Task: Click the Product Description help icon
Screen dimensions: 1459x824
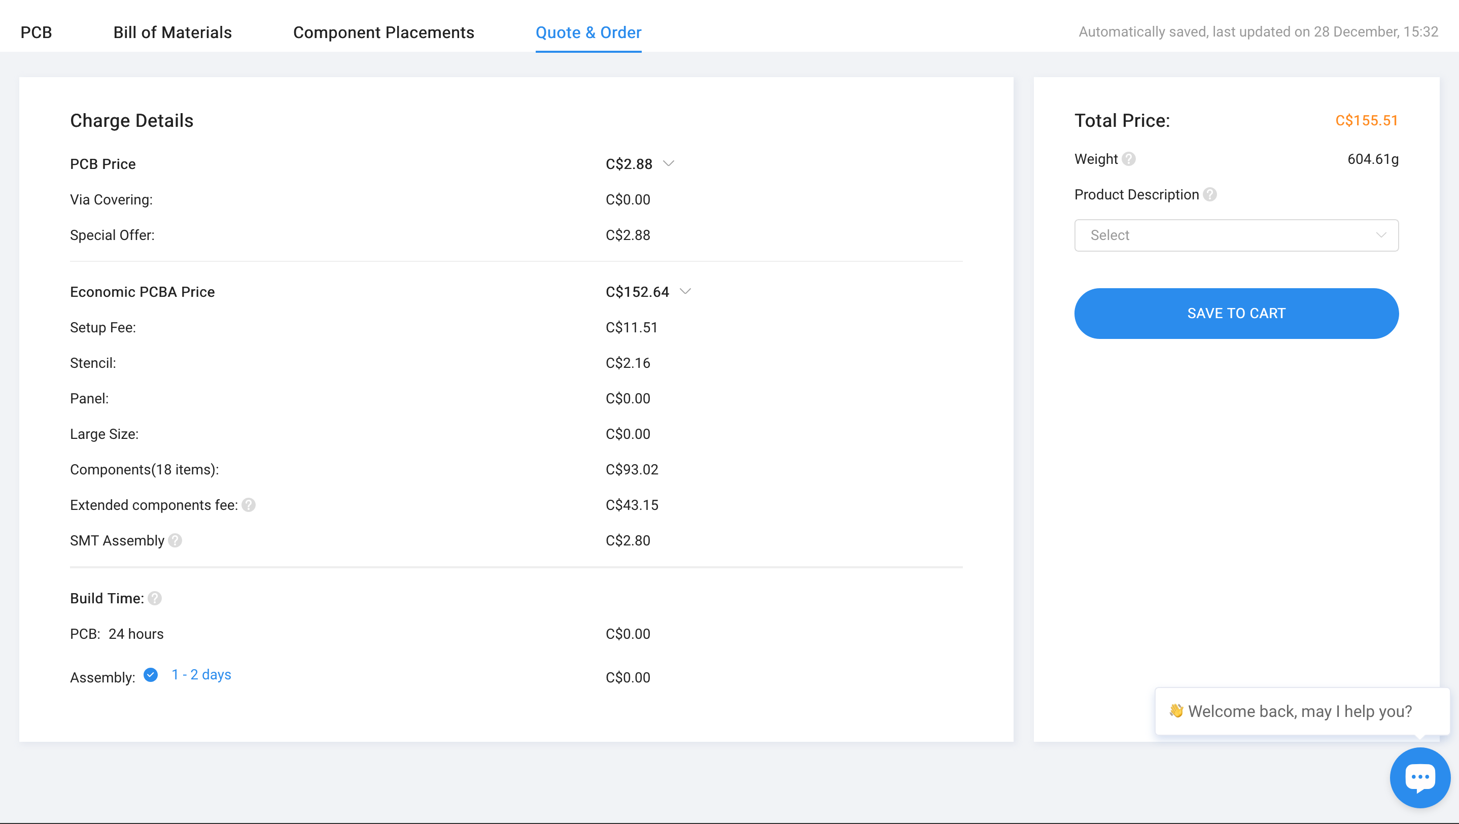Action: click(1209, 195)
